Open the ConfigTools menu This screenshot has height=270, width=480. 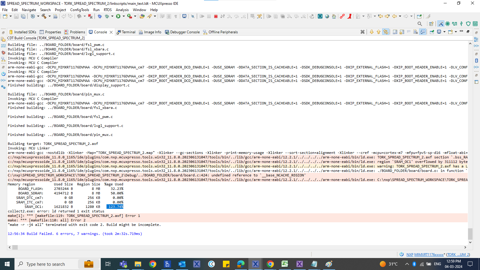pos(79,10)
